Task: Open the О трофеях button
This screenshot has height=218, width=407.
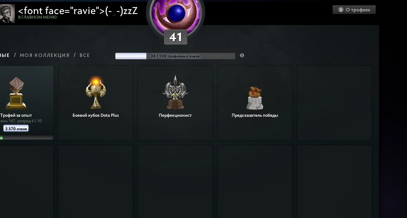Action: pyautogui.click(x=354, y=10)
